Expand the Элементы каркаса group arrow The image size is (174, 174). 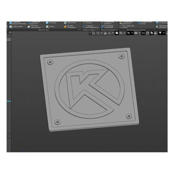coord(97,30)
